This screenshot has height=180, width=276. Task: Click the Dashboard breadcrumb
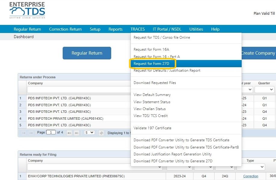(24, 37)
